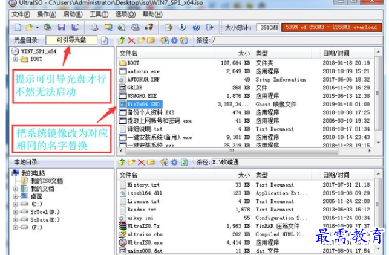Sort disc files by 日期/时间 column header

point(347,53)
